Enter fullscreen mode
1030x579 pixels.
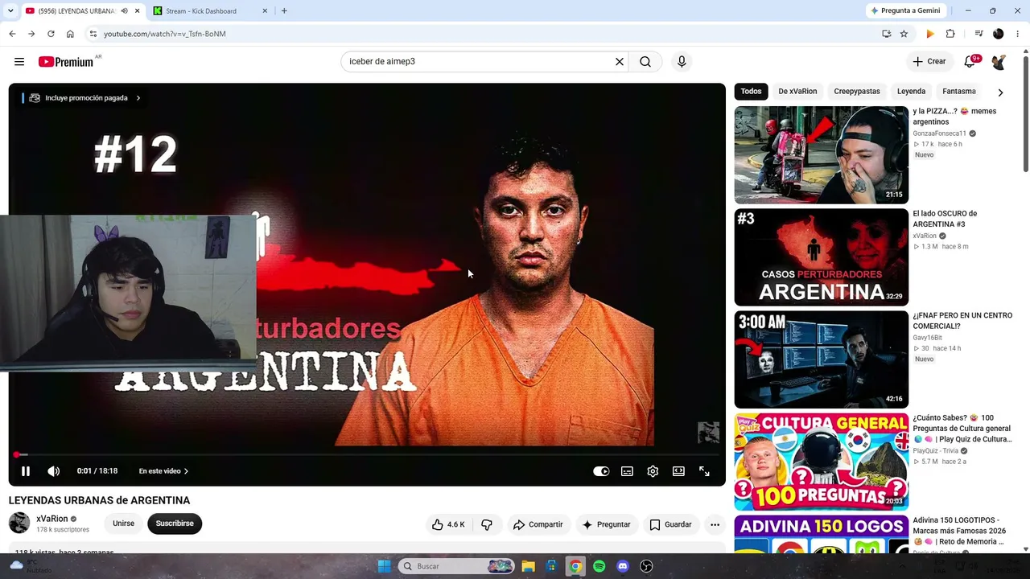click(704, 471)
